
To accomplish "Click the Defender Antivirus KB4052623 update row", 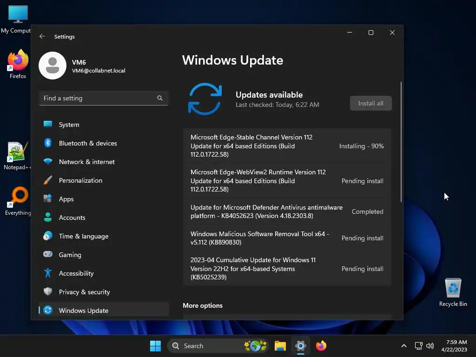I will 287,212.
